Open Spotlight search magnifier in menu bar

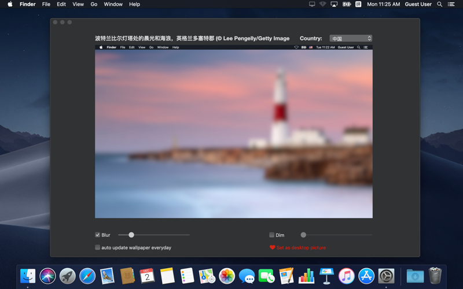pyautogui.click(x=440, y=4)
